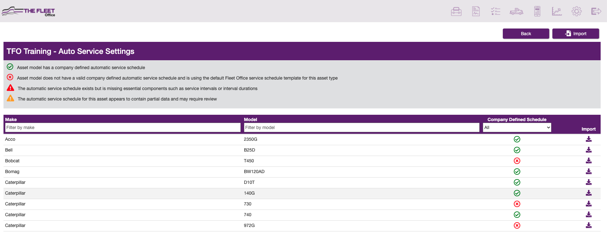Open the Company Defined Schedule dropdown
This screenshot has height=233, width=607.
[x=517, y=127]
